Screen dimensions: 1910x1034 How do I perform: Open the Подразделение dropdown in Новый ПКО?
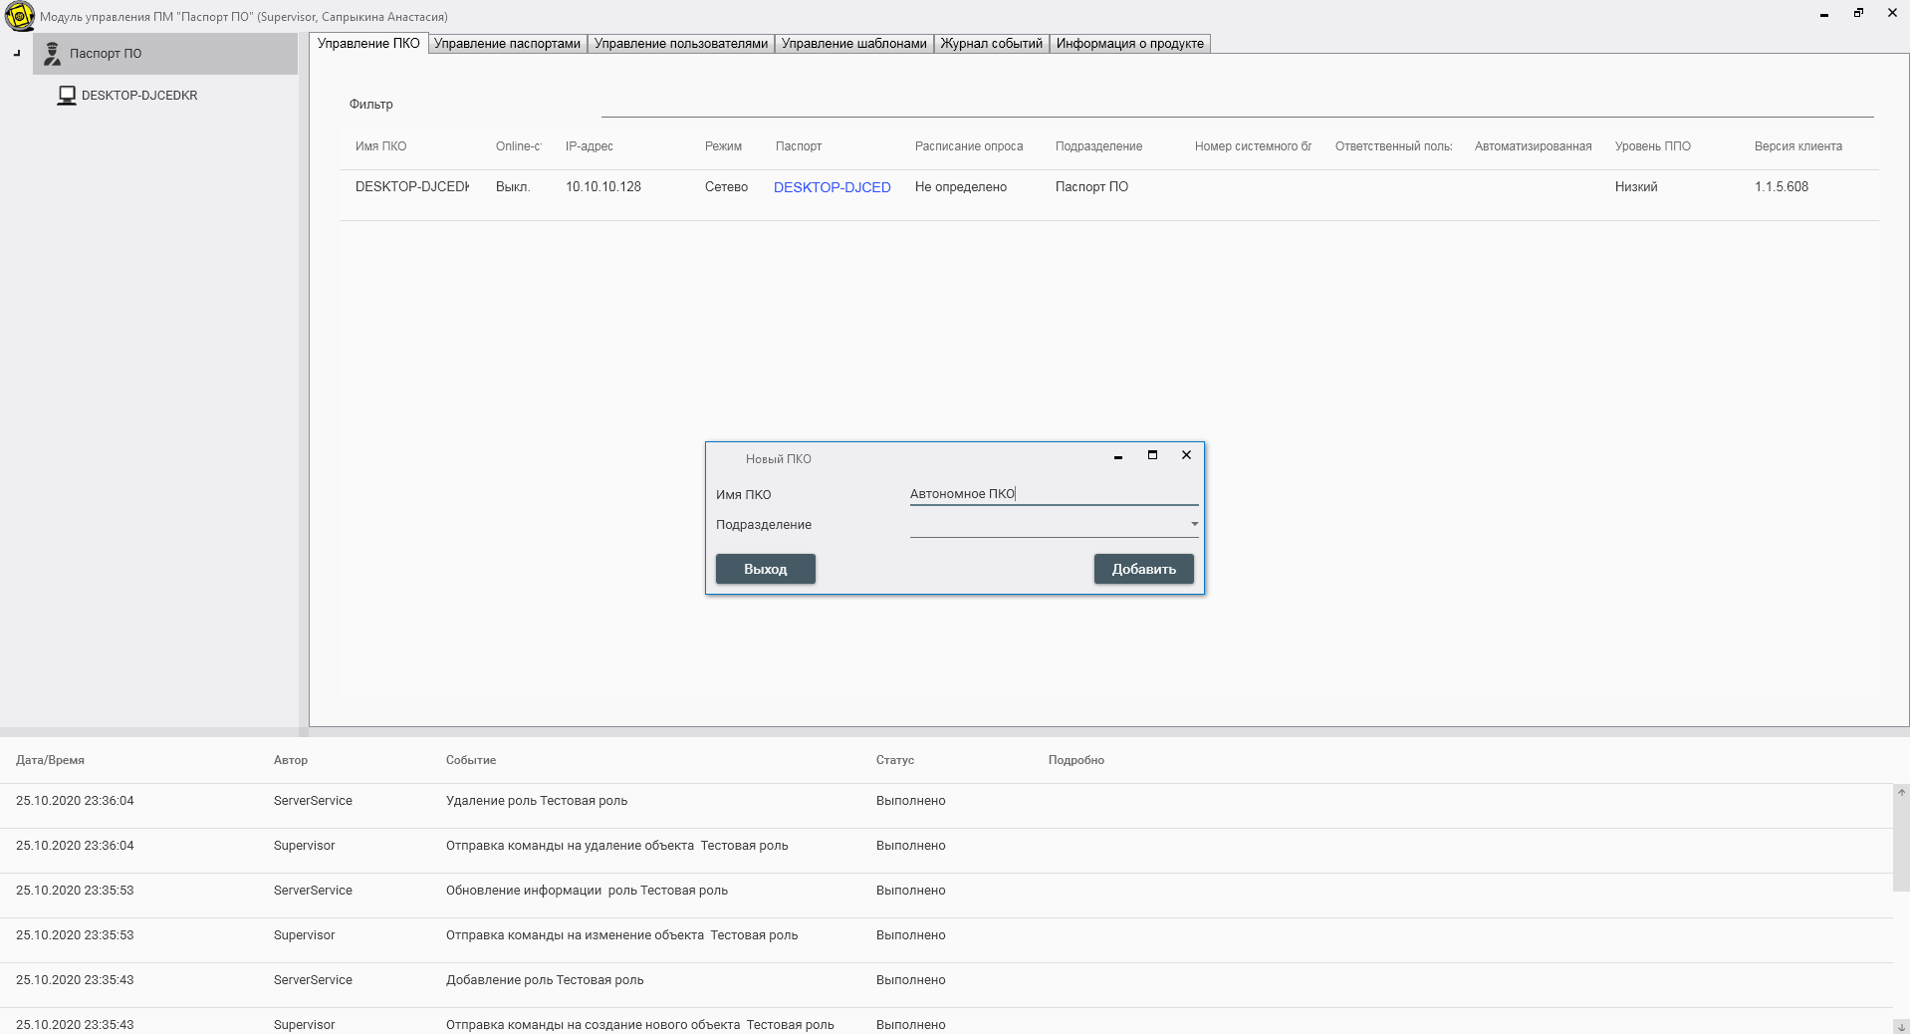pyautogui.click(x=1055, y=524)
